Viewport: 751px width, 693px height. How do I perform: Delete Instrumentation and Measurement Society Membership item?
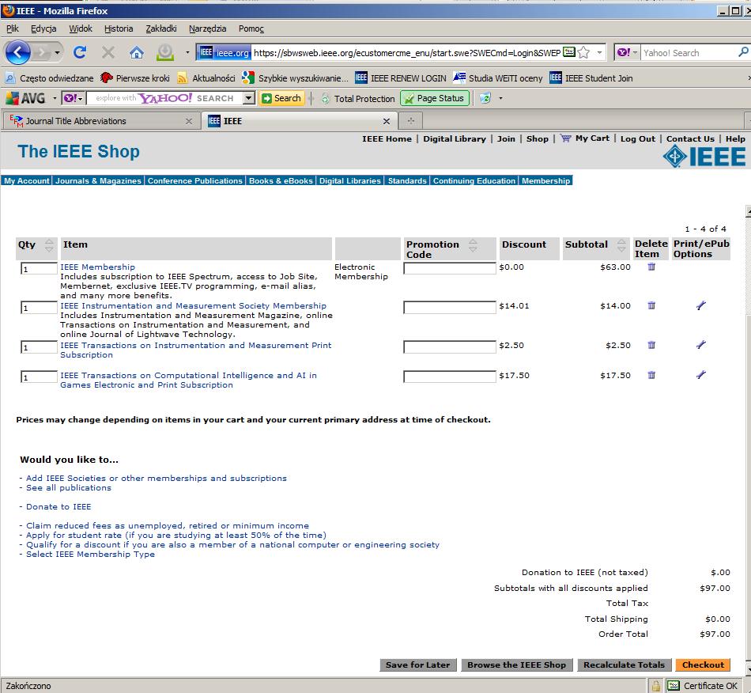[651, 305]
